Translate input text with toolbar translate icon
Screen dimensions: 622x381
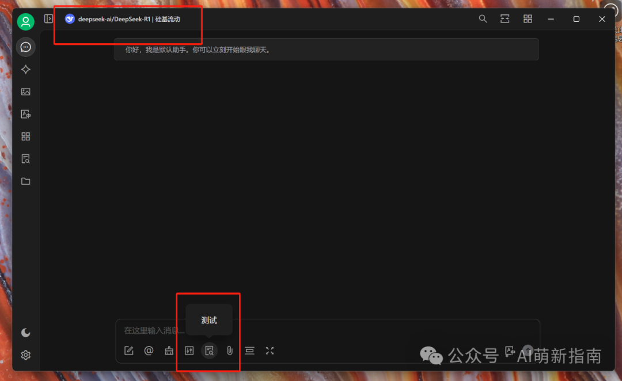pos(510,350)
